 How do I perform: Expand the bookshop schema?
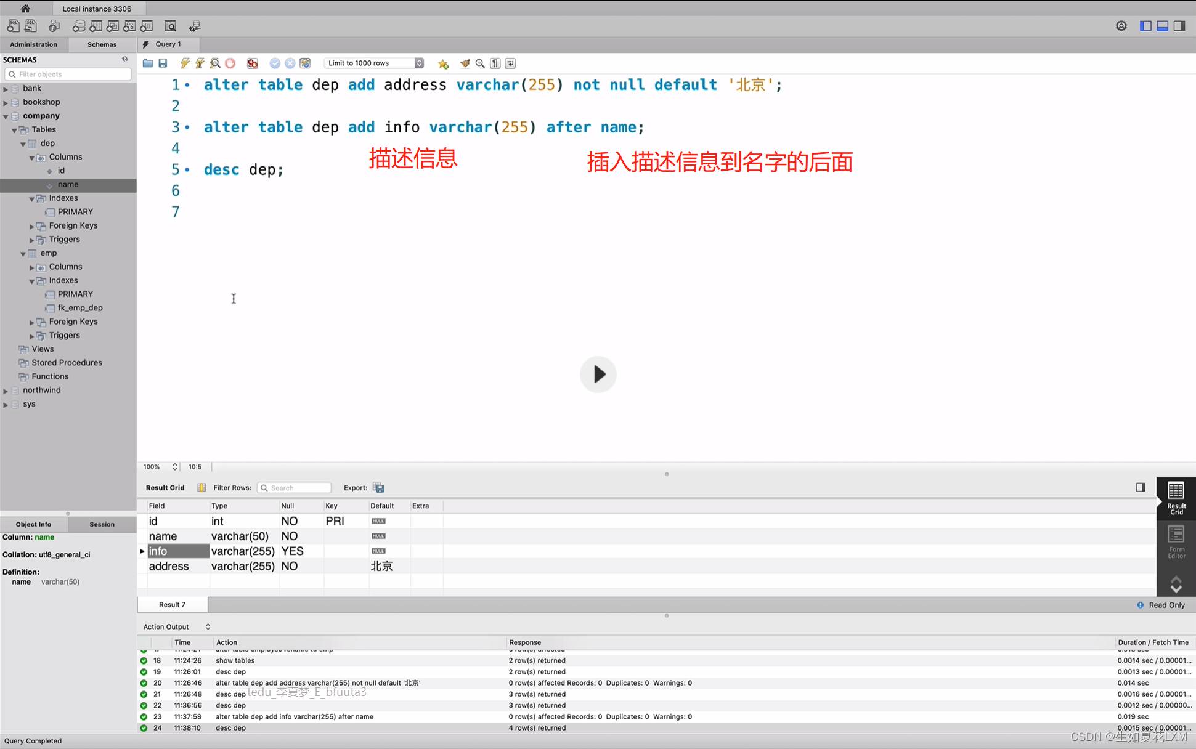point(6,102)
